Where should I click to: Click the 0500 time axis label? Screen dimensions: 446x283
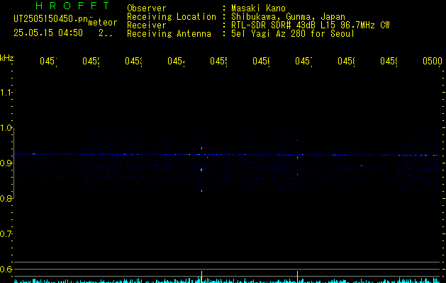(x=433, y=61)
